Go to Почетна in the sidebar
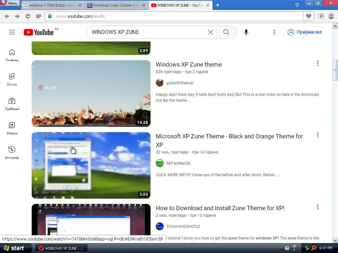 [12, 55]
